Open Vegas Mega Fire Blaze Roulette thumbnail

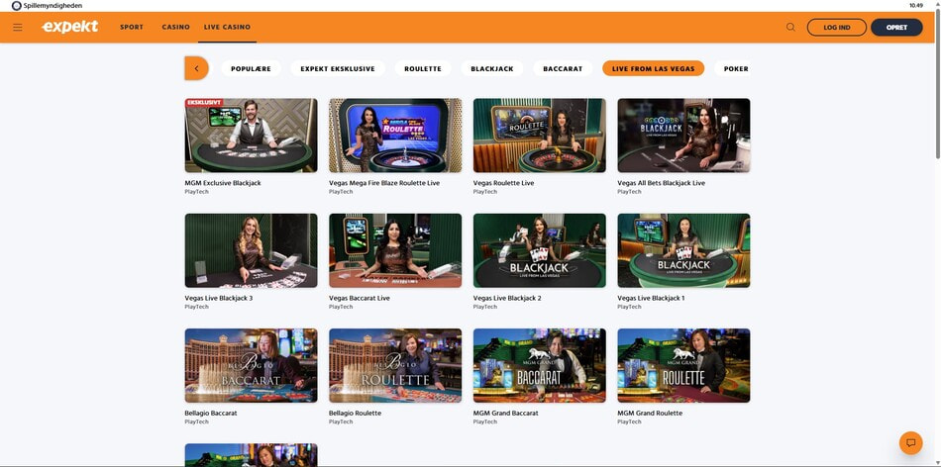tap(395, 136)
